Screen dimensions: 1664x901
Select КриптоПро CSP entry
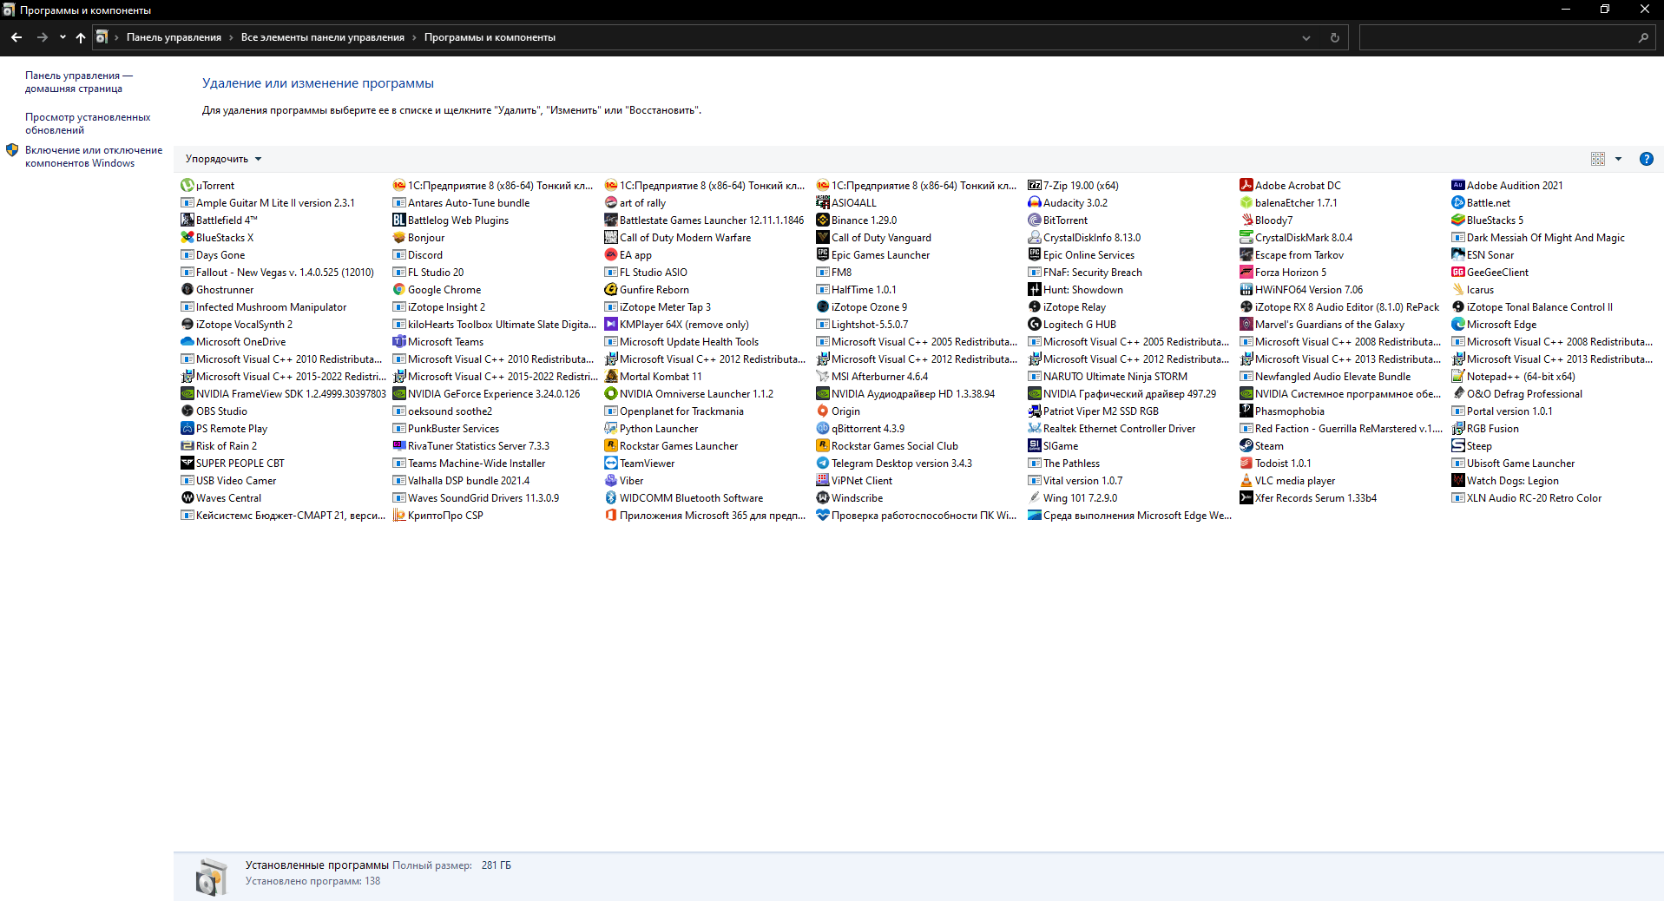(437, 515)
